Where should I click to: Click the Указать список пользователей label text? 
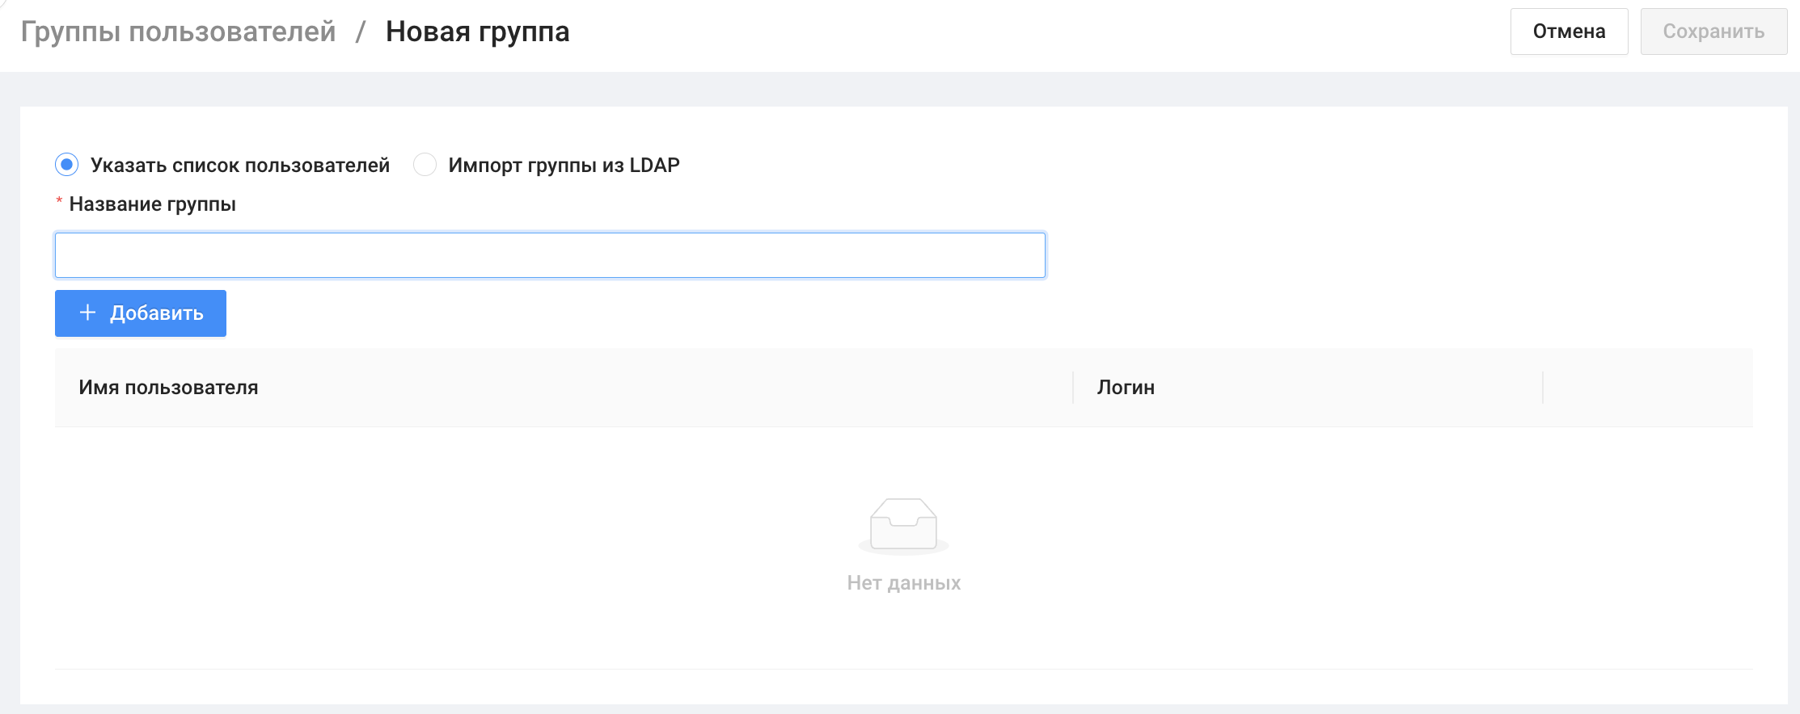240,166
